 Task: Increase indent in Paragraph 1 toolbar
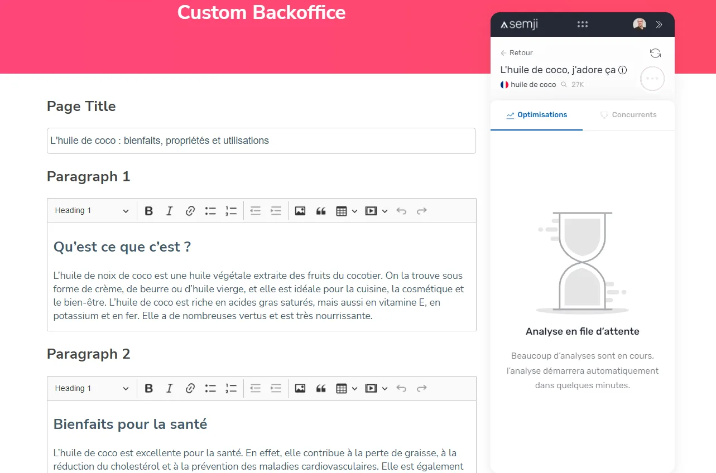(276, 211)
